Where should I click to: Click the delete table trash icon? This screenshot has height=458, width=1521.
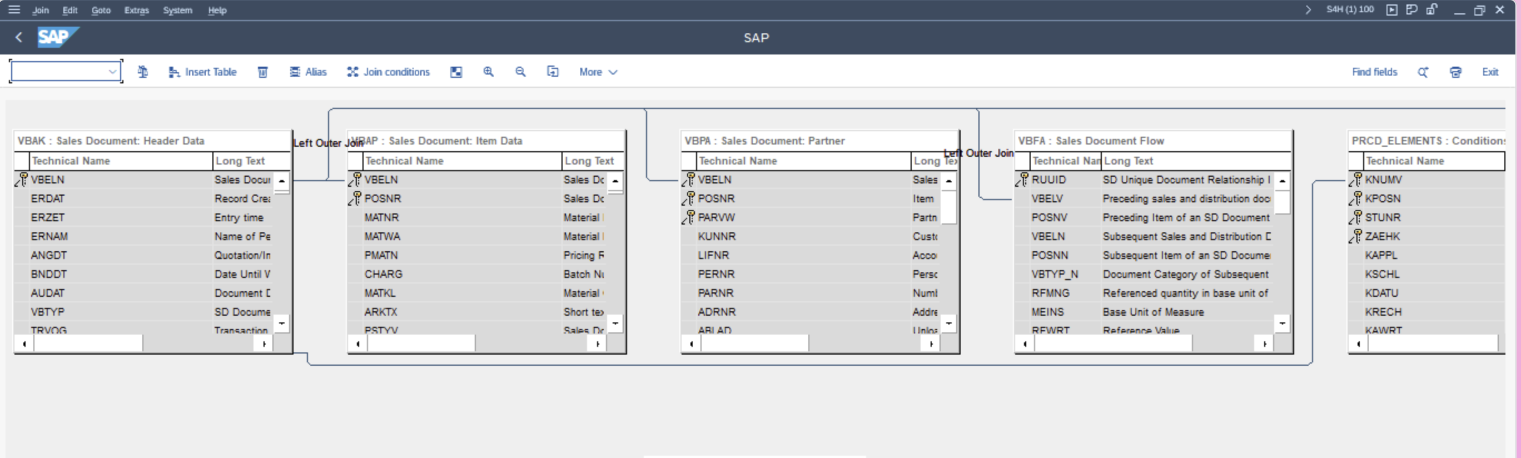tap(263, 72)
